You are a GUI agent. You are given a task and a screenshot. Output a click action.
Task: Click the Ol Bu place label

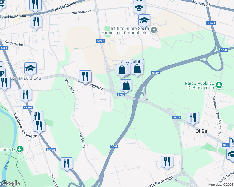pyautogui.click(x=201, y=131)
